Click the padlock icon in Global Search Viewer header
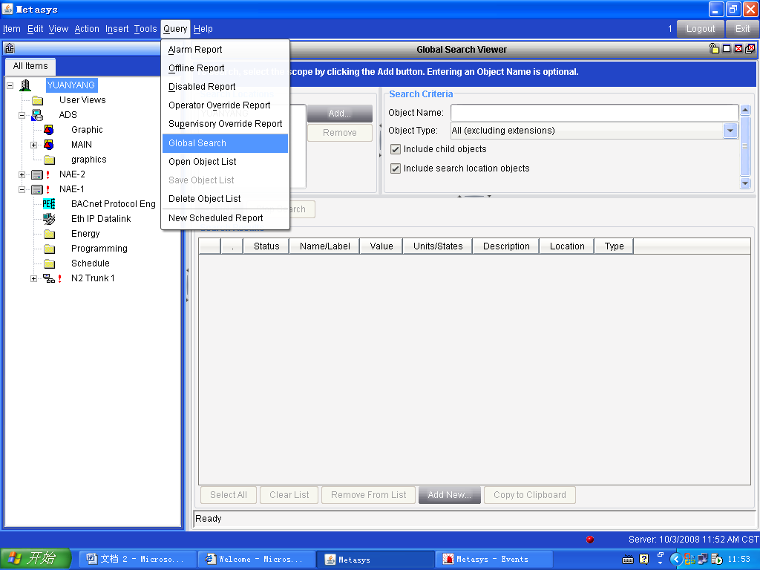Image resolution: width=760 pixels, height=570 pixels. (714, 49)
